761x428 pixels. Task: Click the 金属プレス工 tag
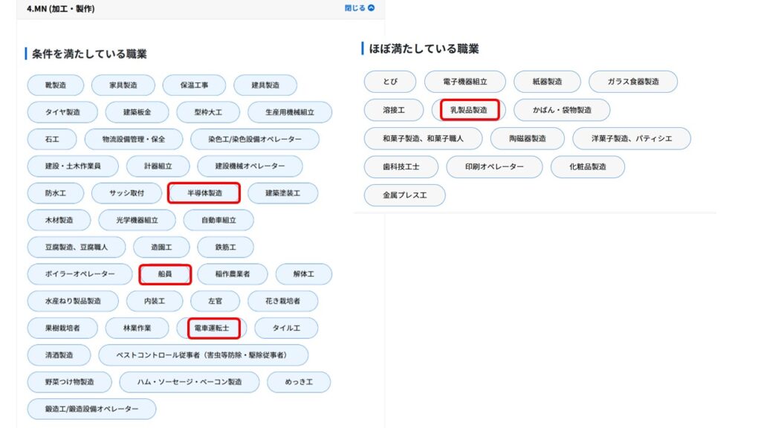(404, 195)
